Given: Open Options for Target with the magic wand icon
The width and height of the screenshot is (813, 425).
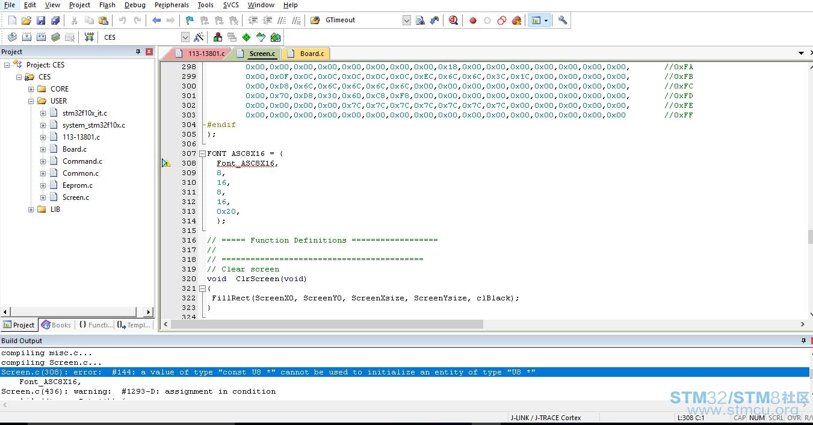Looking at the screenshot, I should point(199,37).
